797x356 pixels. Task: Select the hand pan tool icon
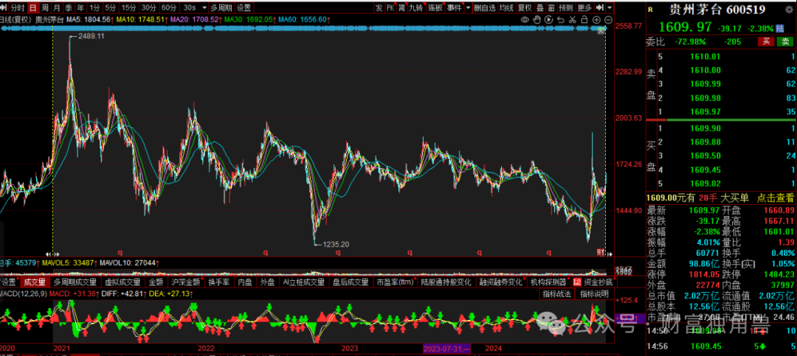(536, 20)
